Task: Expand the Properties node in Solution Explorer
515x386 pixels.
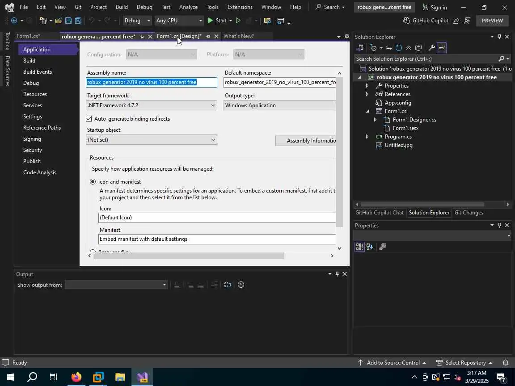Action: point(367,86)
